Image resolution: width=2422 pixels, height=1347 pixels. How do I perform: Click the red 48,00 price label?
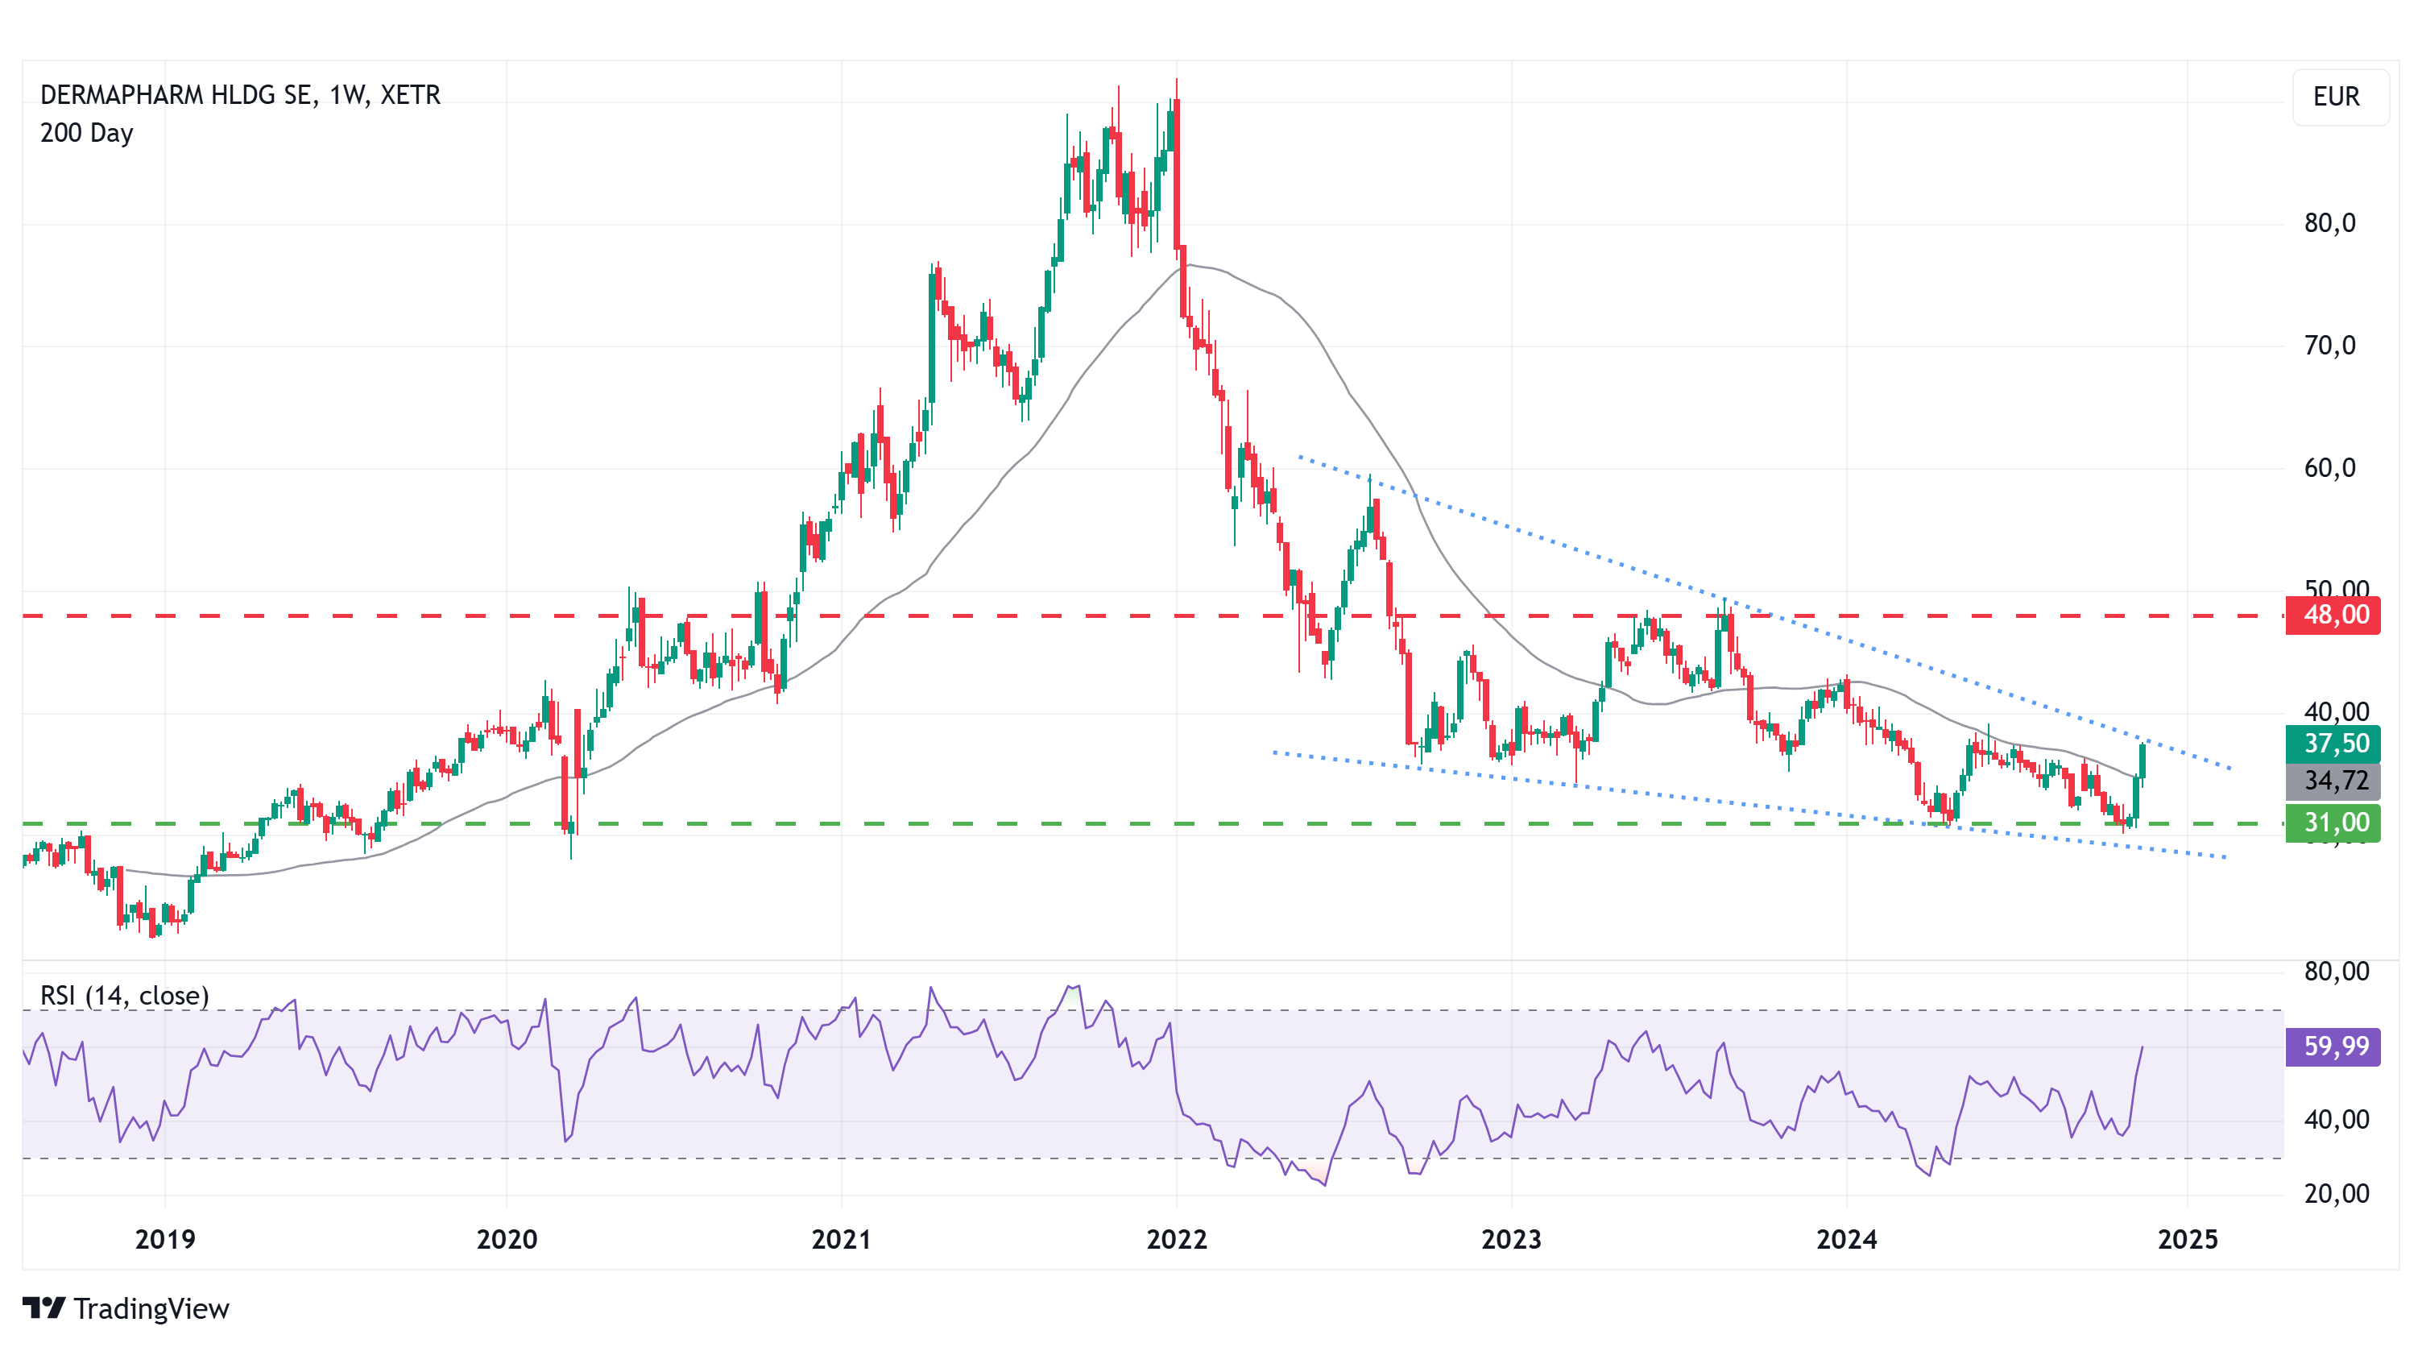(x=2333, y=615)
